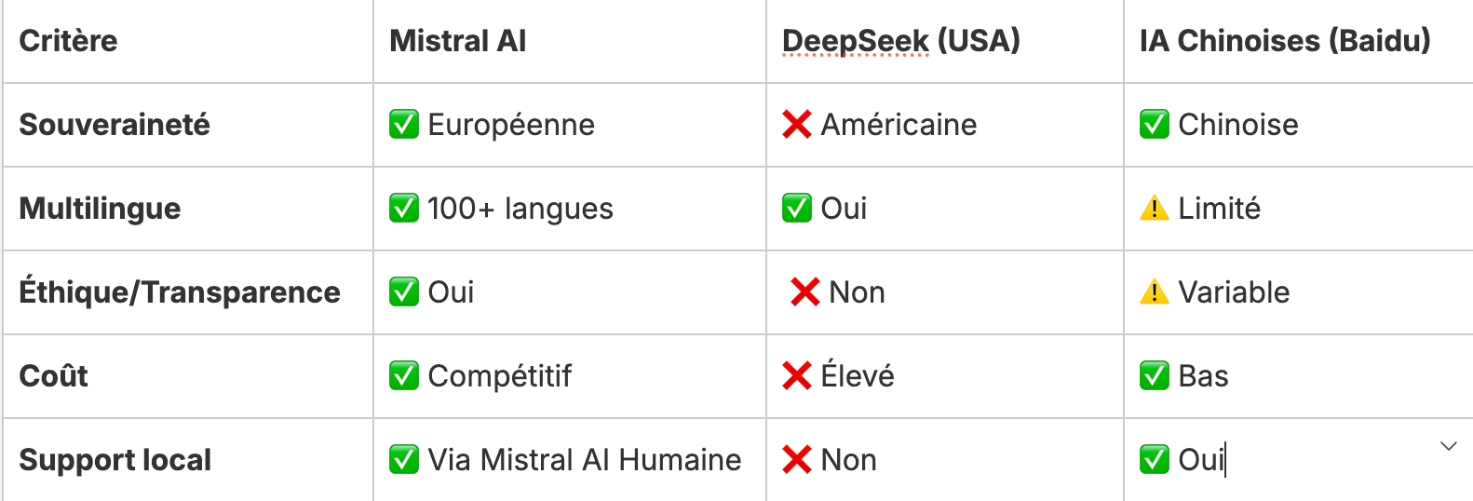The image size is (1473, 501).
Task: Click the Éthique/Transparence row label
Action: (180, 292)
